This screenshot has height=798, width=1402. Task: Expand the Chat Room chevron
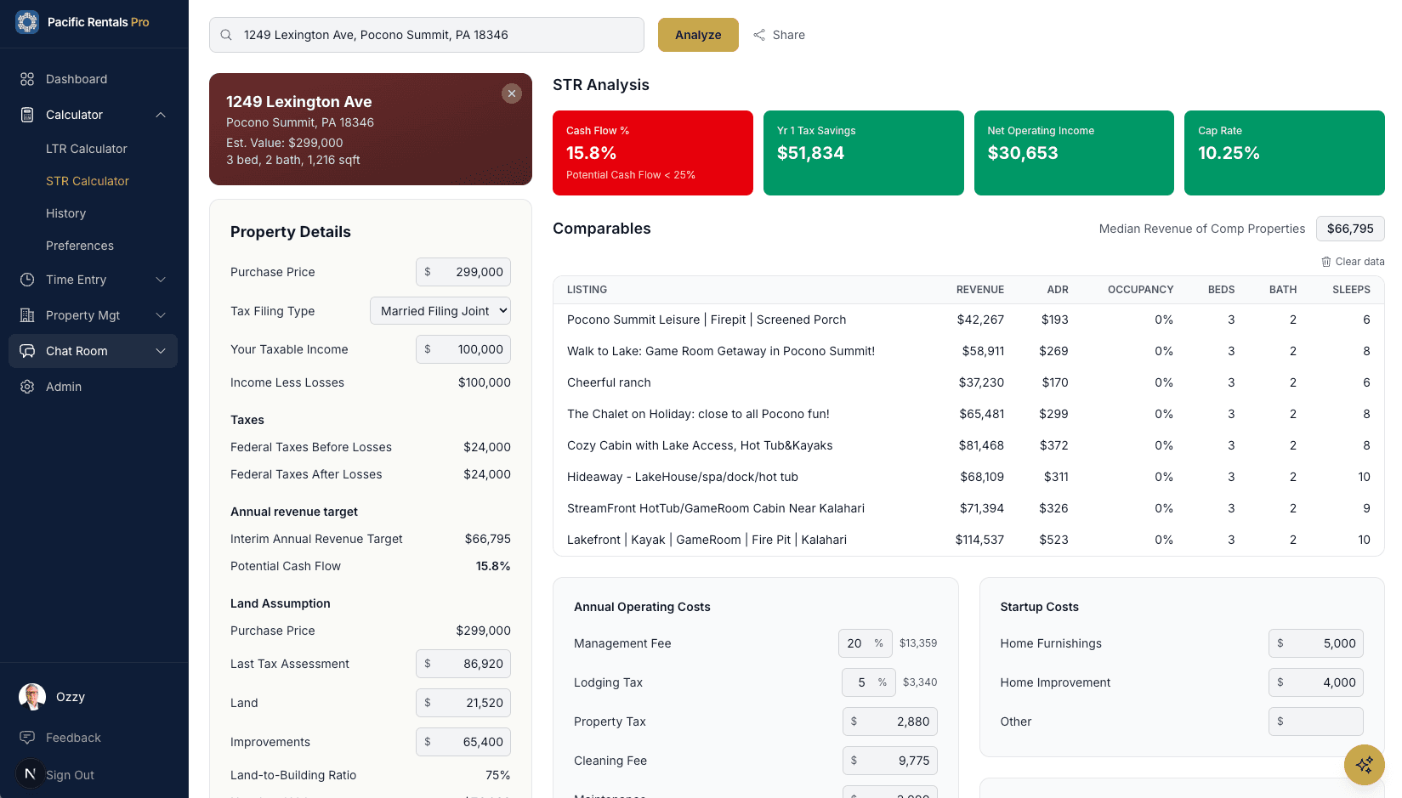point(161,351)
